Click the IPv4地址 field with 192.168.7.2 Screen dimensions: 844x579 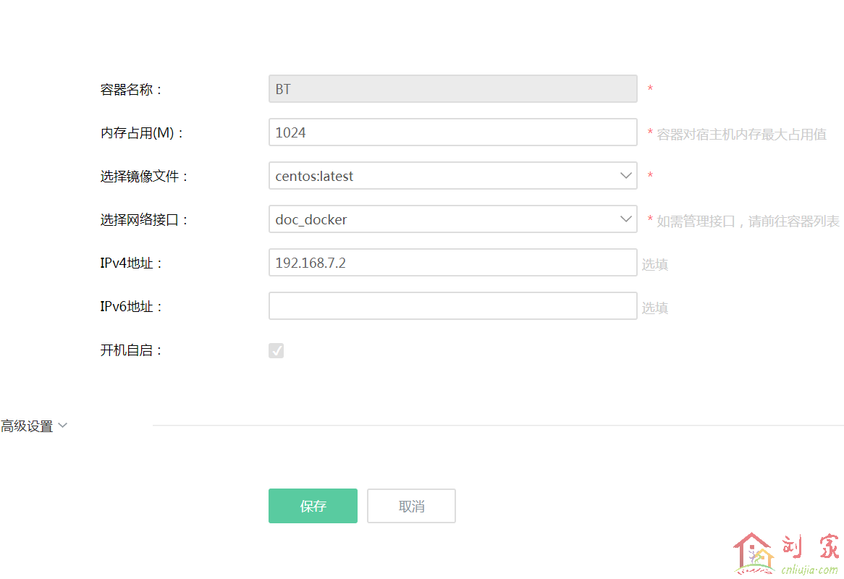452,263
